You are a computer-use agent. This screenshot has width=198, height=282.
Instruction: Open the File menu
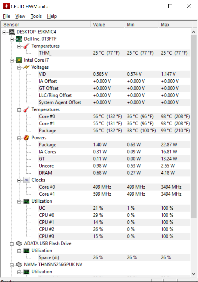click(7, 16)
